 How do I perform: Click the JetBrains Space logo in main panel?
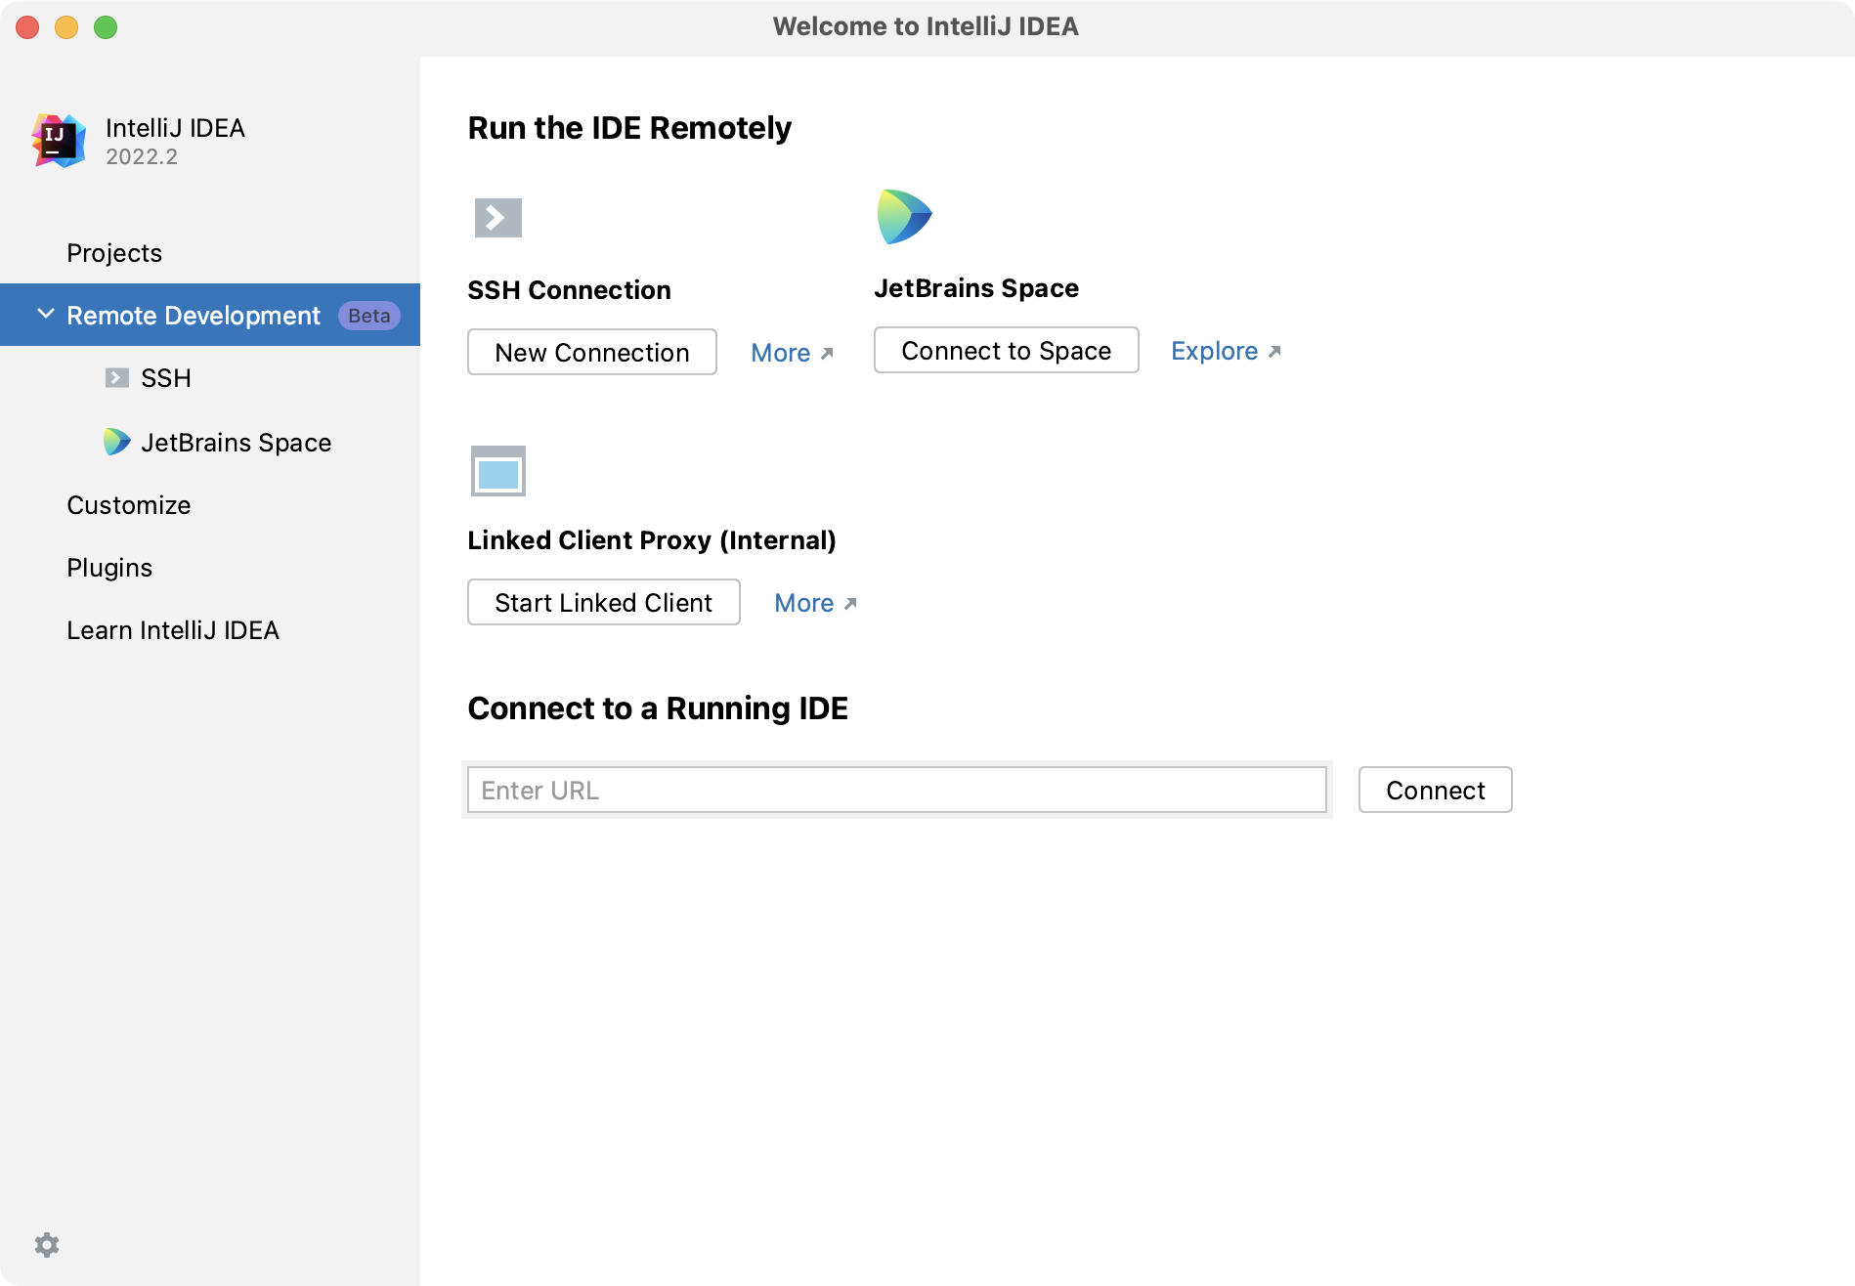[904, 216]
